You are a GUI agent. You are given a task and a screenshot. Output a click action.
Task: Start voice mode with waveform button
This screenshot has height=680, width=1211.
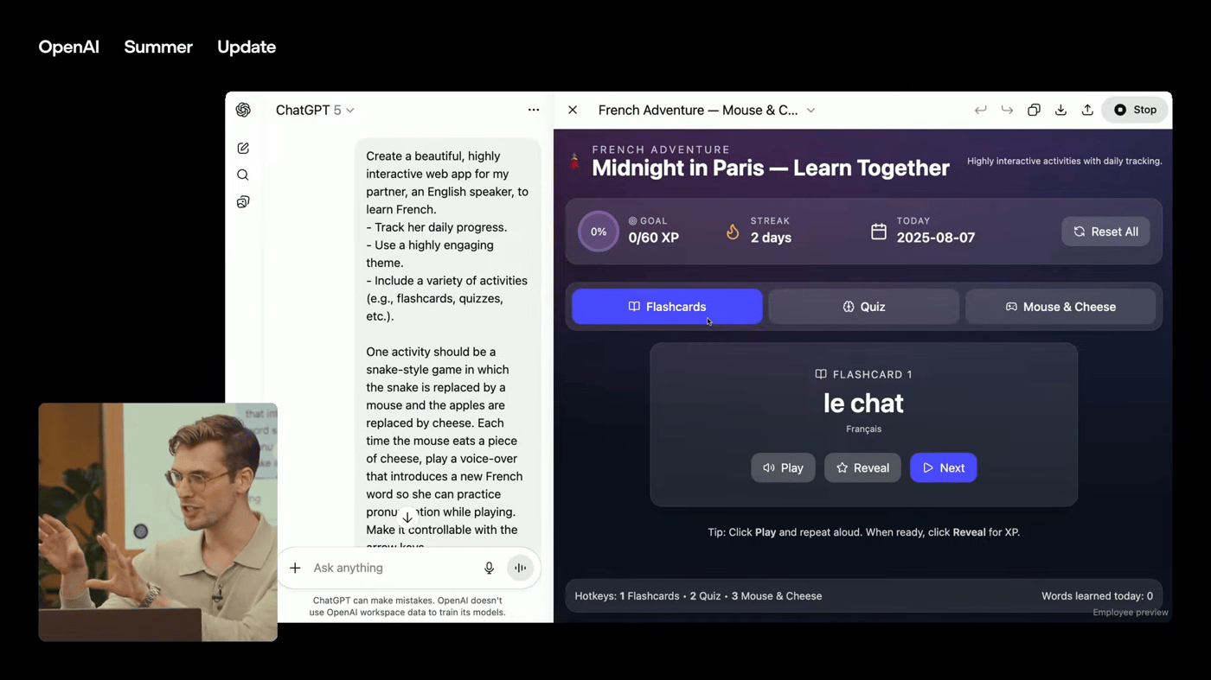tap(520, 568)
